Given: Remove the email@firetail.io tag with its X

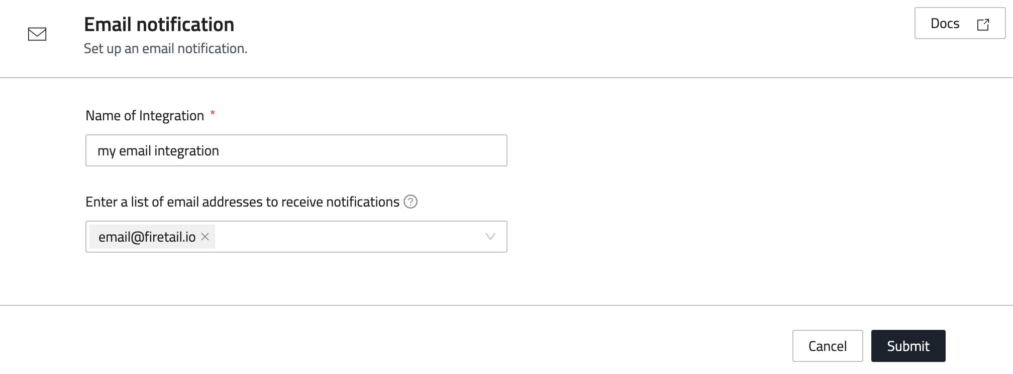Looking at the screenshot, I should tap(205, 237).
